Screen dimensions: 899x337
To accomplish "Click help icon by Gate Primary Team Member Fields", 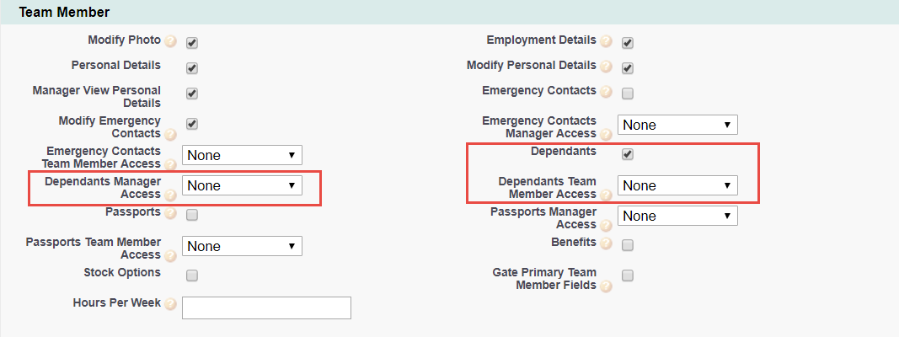I will (x=606, y=287).
